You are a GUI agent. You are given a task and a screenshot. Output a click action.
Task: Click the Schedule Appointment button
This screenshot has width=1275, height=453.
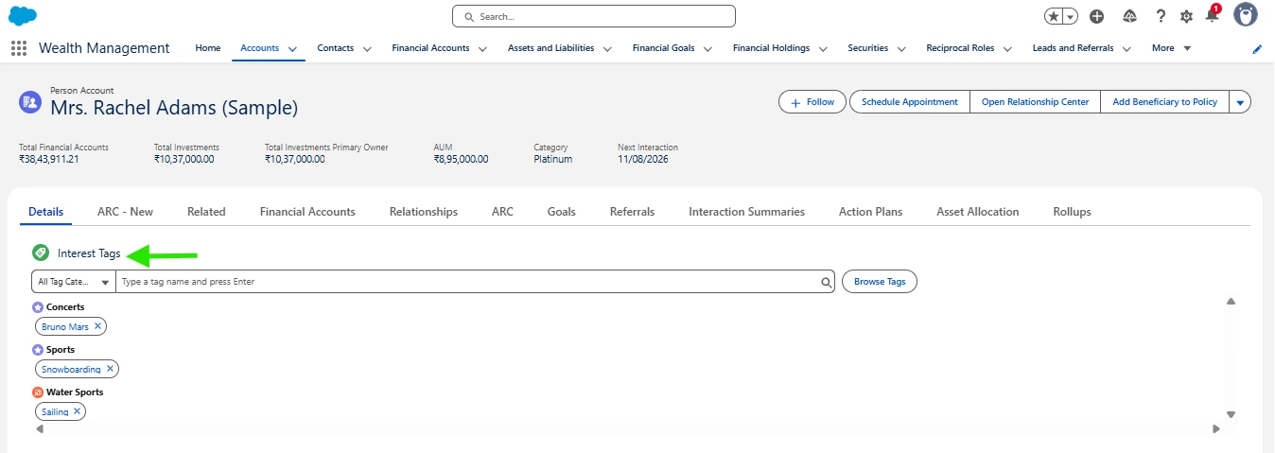coord(909,102)
